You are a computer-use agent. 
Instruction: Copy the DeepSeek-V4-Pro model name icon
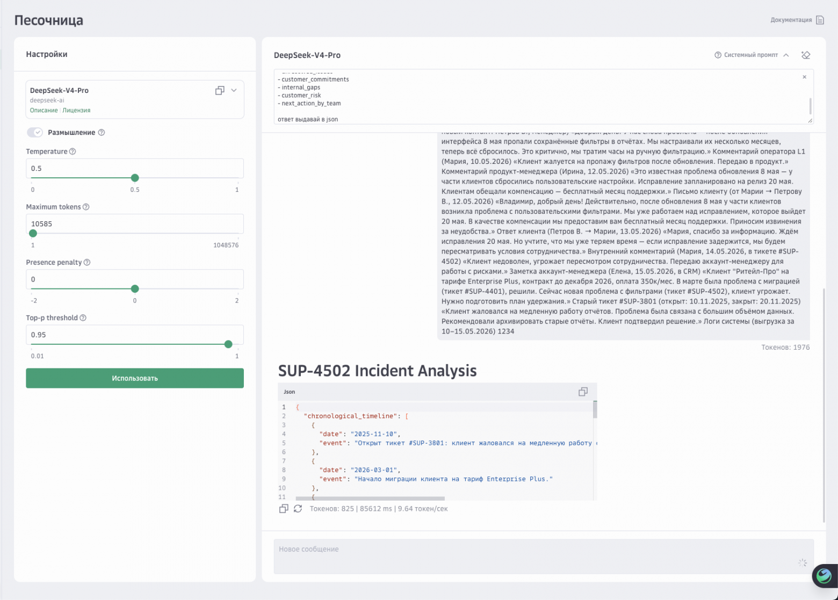(x=219, y=91)
